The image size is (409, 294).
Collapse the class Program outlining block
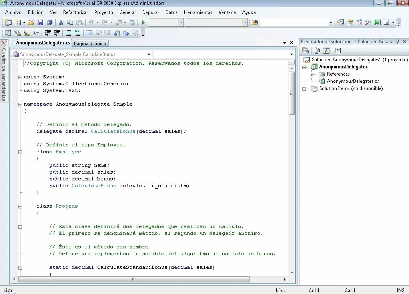(20, 206)
